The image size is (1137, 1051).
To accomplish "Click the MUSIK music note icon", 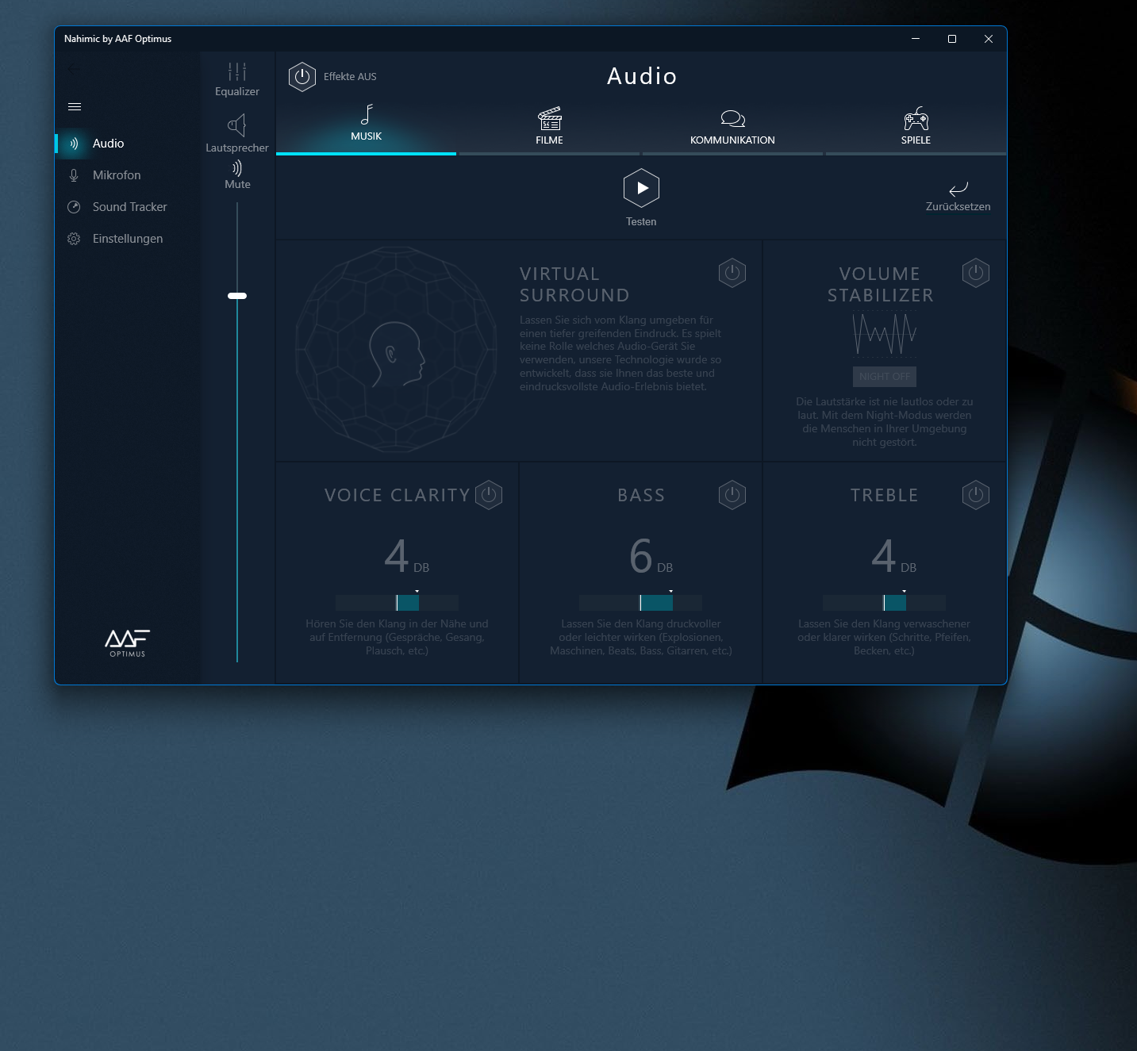I will [x=367, y=114].
